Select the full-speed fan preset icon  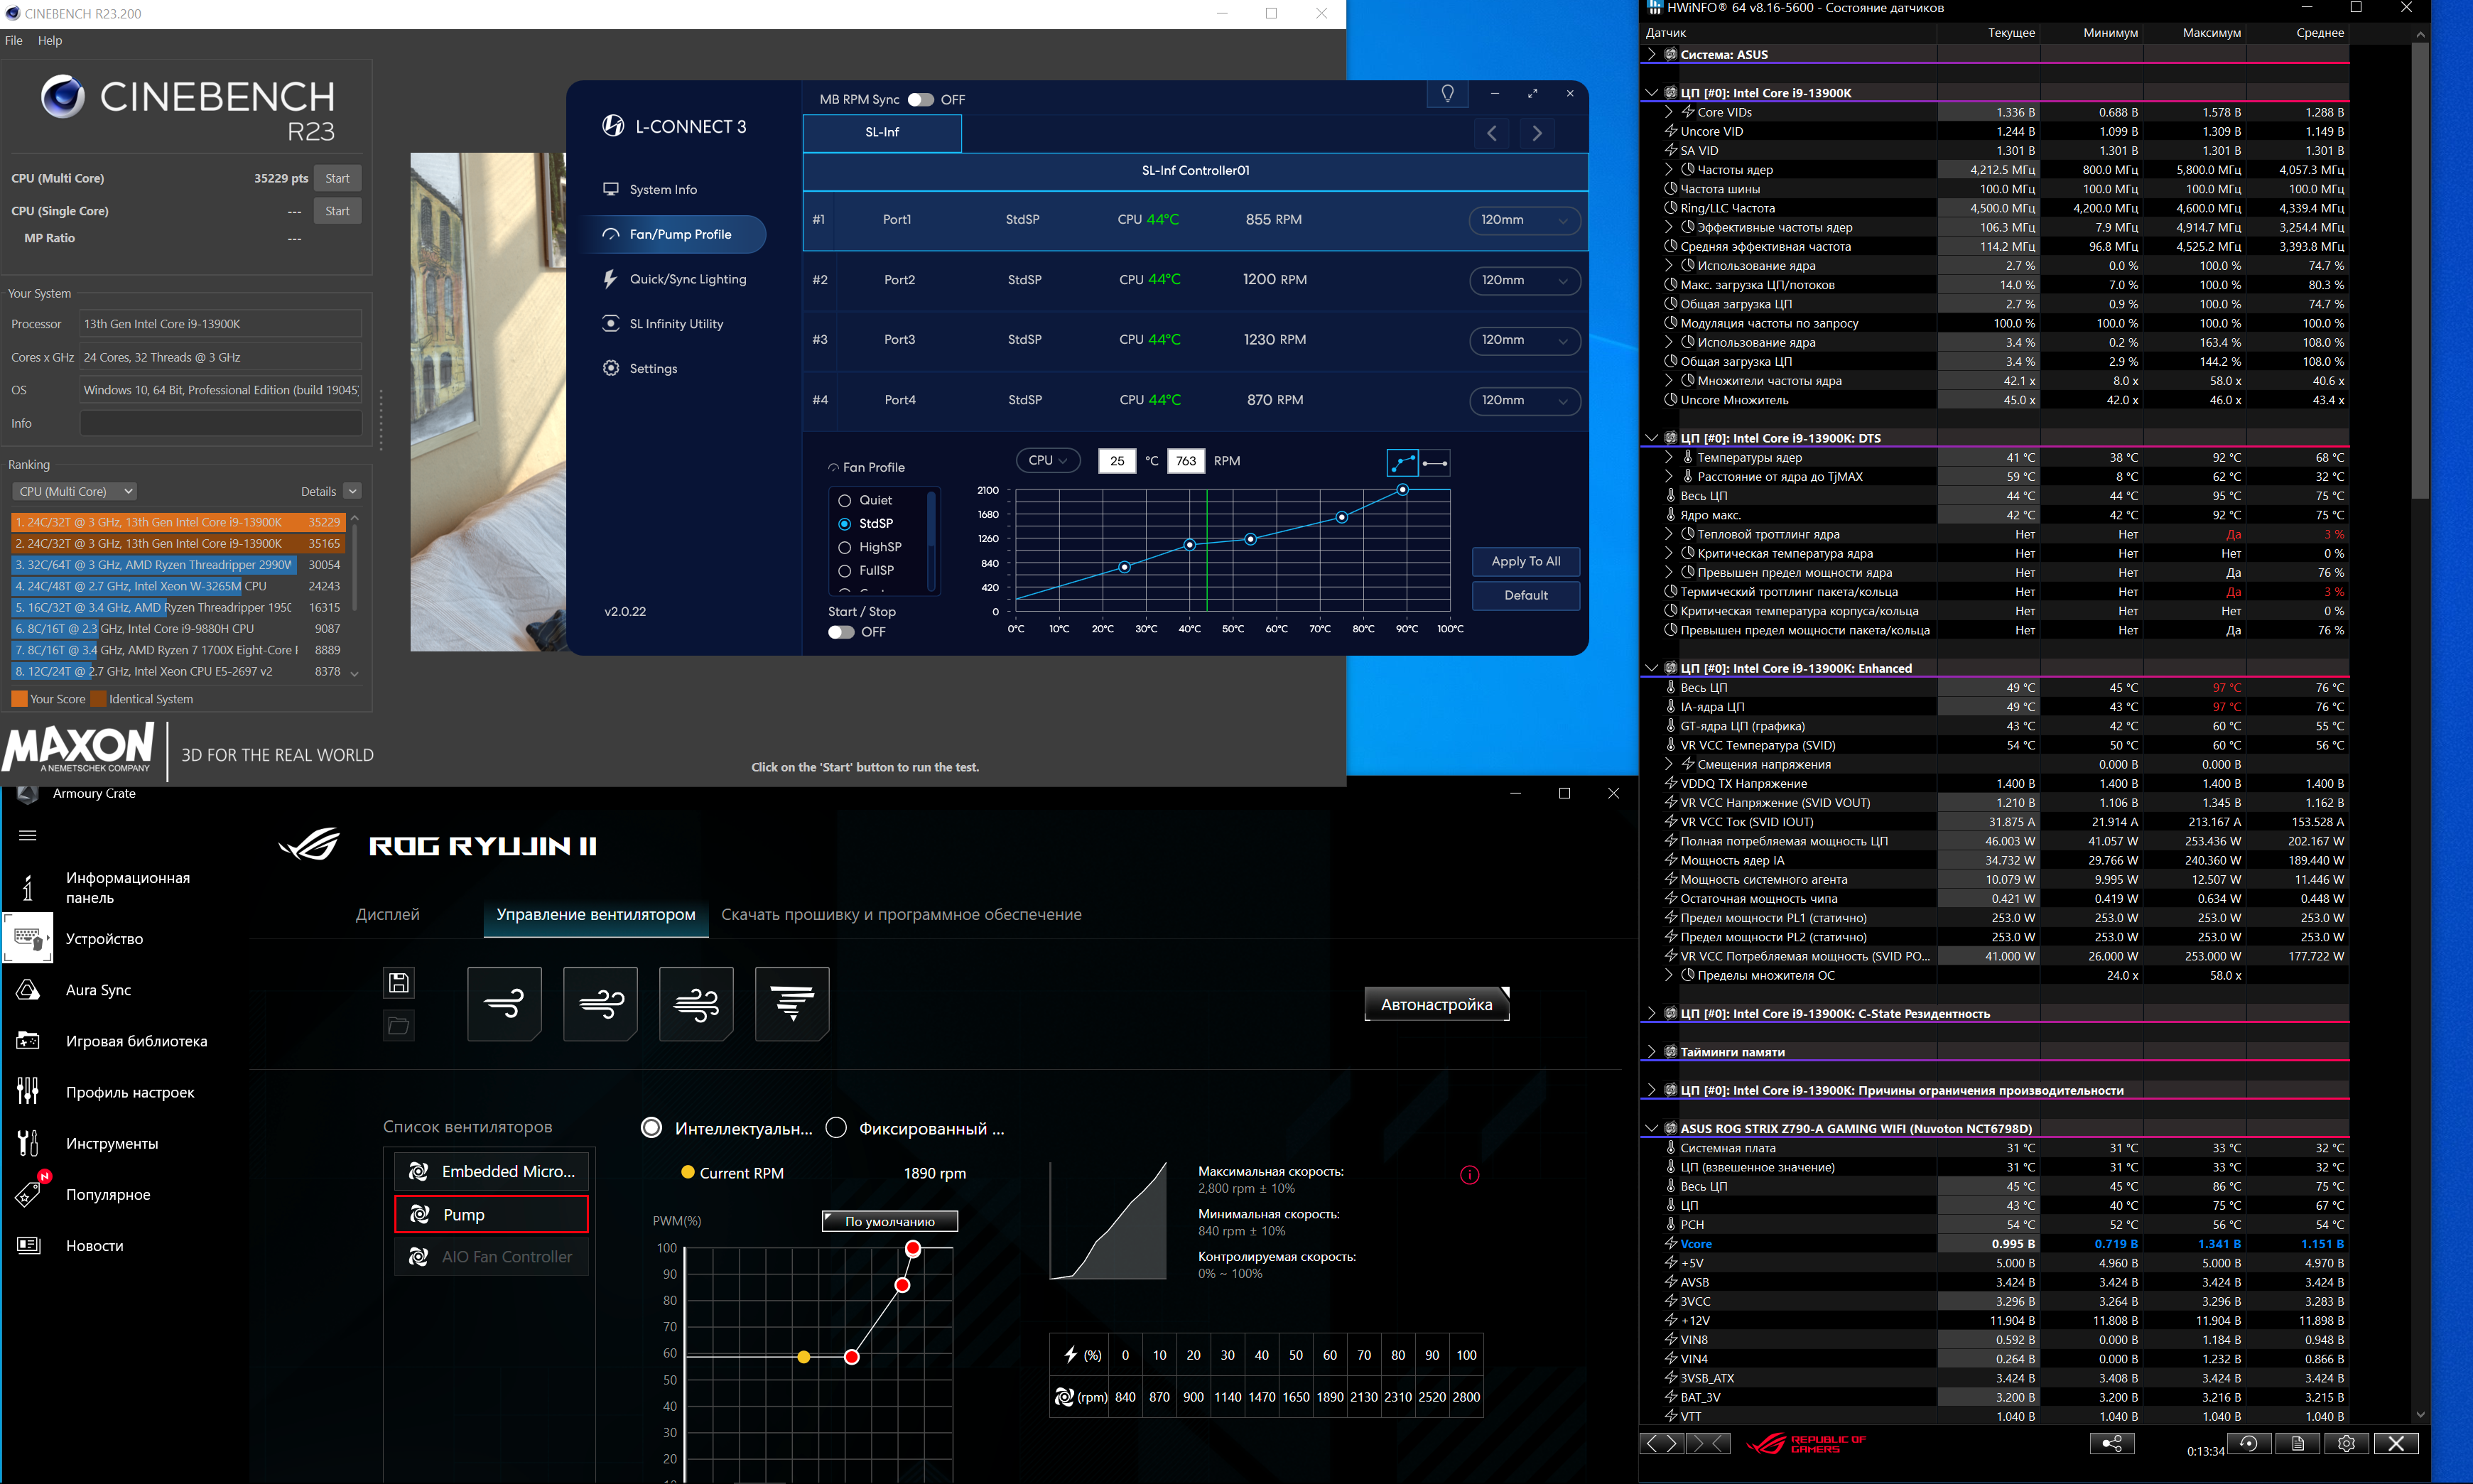tap(791, 1003)
